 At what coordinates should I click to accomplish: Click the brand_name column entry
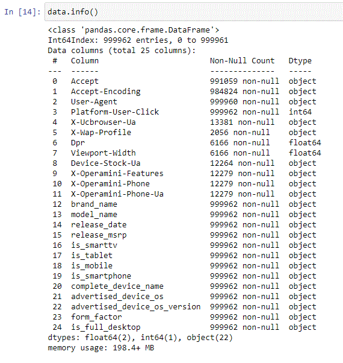click(x=94, y=204)
